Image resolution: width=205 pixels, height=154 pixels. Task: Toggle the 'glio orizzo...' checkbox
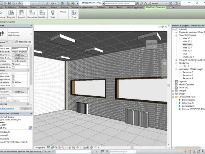pos(13,80)
